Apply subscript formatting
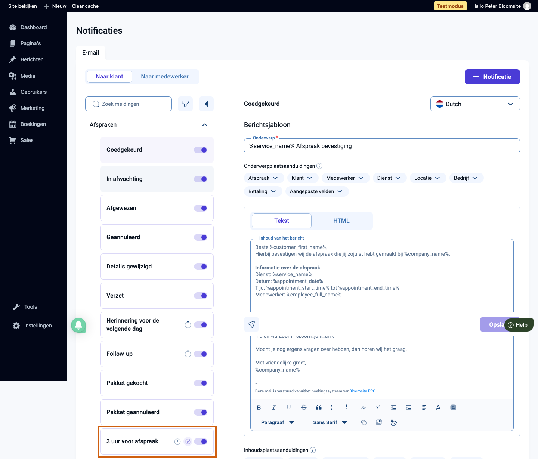 point(364,407)
